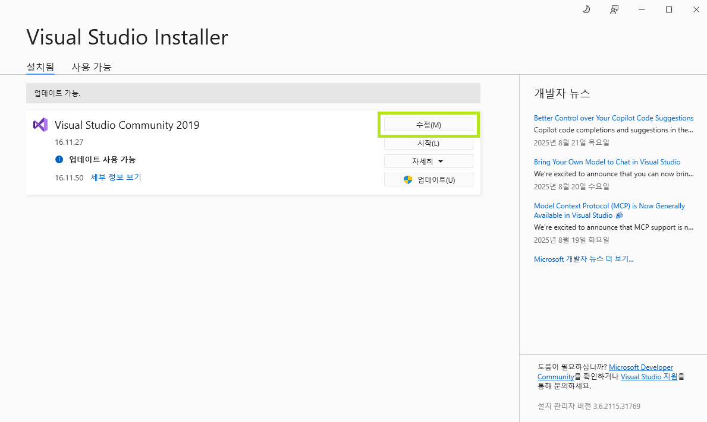Open Visual Studio 지원 link
The width and height of the screenshot is (707, 422).
[x=649, y=376]
